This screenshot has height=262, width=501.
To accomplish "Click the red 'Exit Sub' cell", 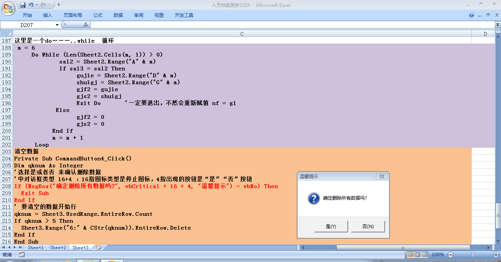I will [x=242, y=193].
